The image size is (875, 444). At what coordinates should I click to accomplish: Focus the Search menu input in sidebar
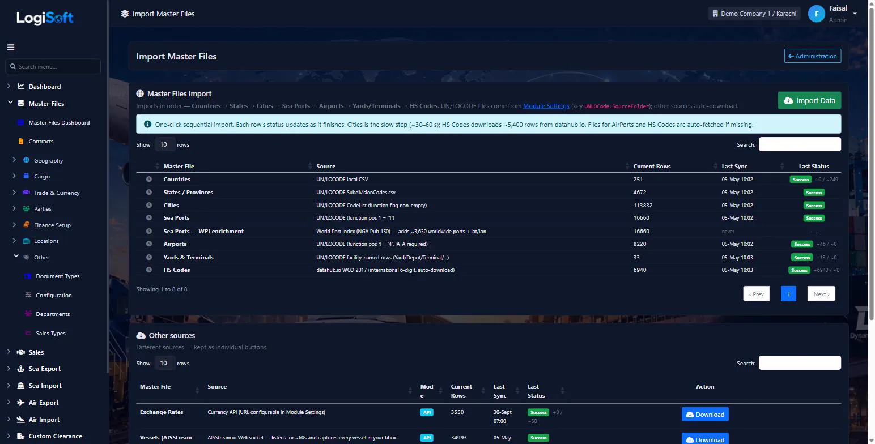click(53, 66)
